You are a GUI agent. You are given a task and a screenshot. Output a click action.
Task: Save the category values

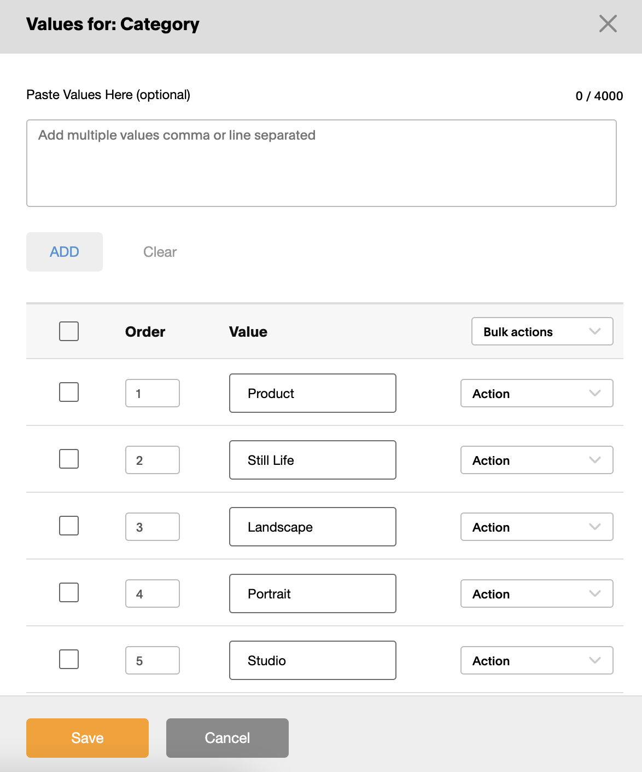click(87, 738)
